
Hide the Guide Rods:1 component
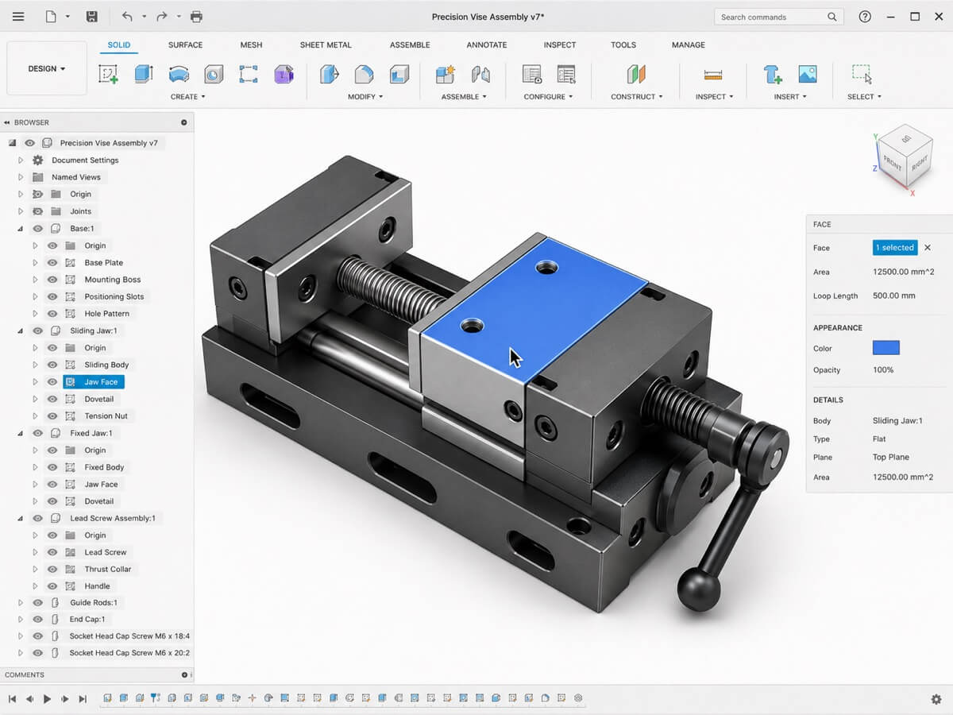click(x=37, y=603)
